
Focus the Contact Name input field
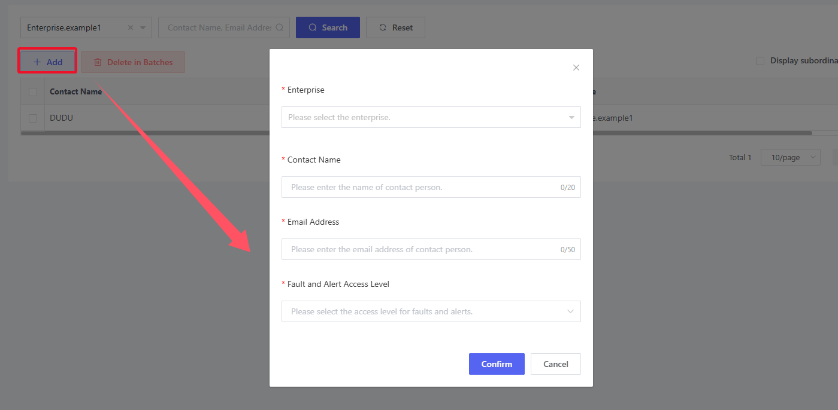coord(422,187)
